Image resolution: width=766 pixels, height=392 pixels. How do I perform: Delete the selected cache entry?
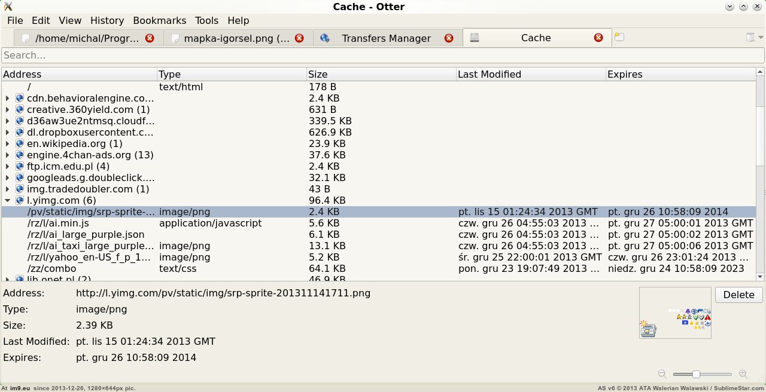tap(738, 295)
